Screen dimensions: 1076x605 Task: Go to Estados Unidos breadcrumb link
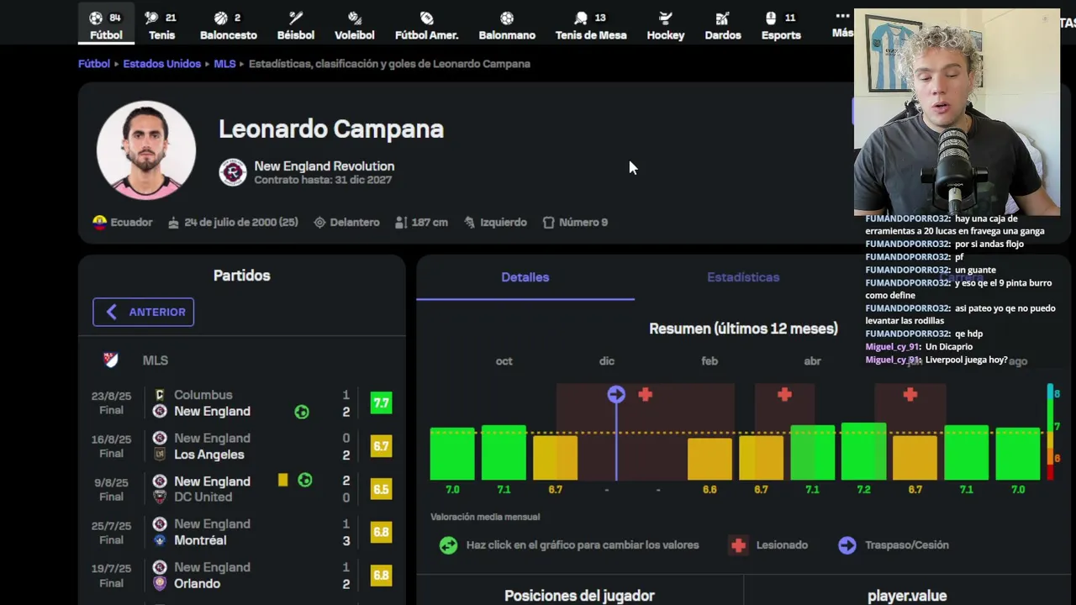161,63
